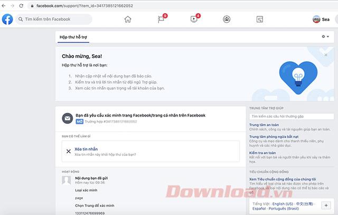Screen dimensions: 338x215
Task: Open the Groups icon
Action: (x=227, y=19)
